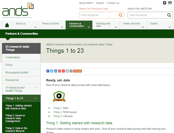Share the page on LinkedIn

pyautogui.click(x=55, y=71)
